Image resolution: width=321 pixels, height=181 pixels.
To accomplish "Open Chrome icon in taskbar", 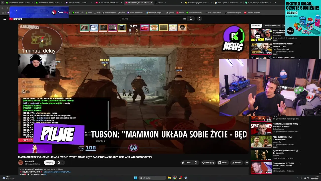I will click(175, 178).
